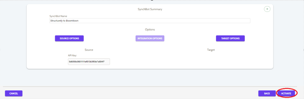Open Integration Options
The image size is (304, 99).
pyautogui.click(x=150, y=38)
